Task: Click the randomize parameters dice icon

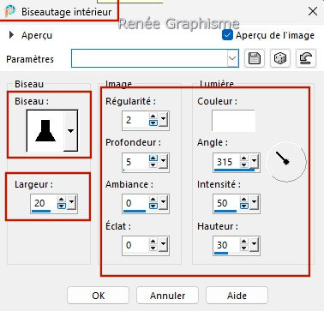Action: (x=280, y=58)
